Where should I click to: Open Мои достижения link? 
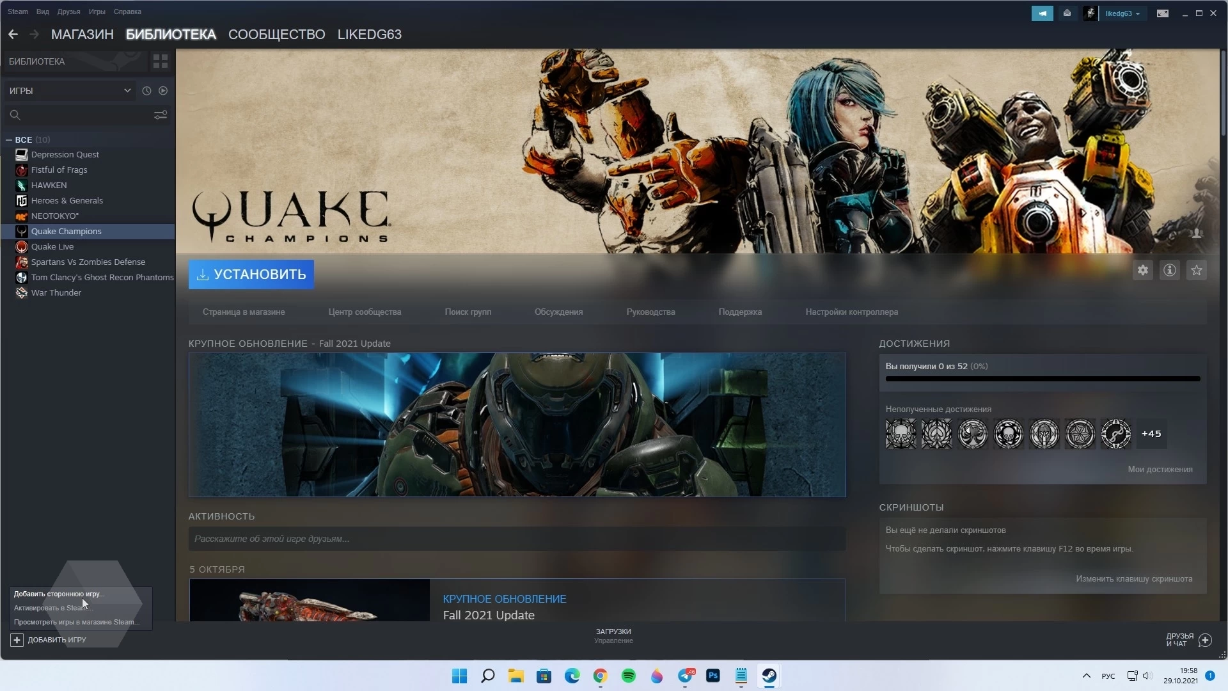point(1160,470)
